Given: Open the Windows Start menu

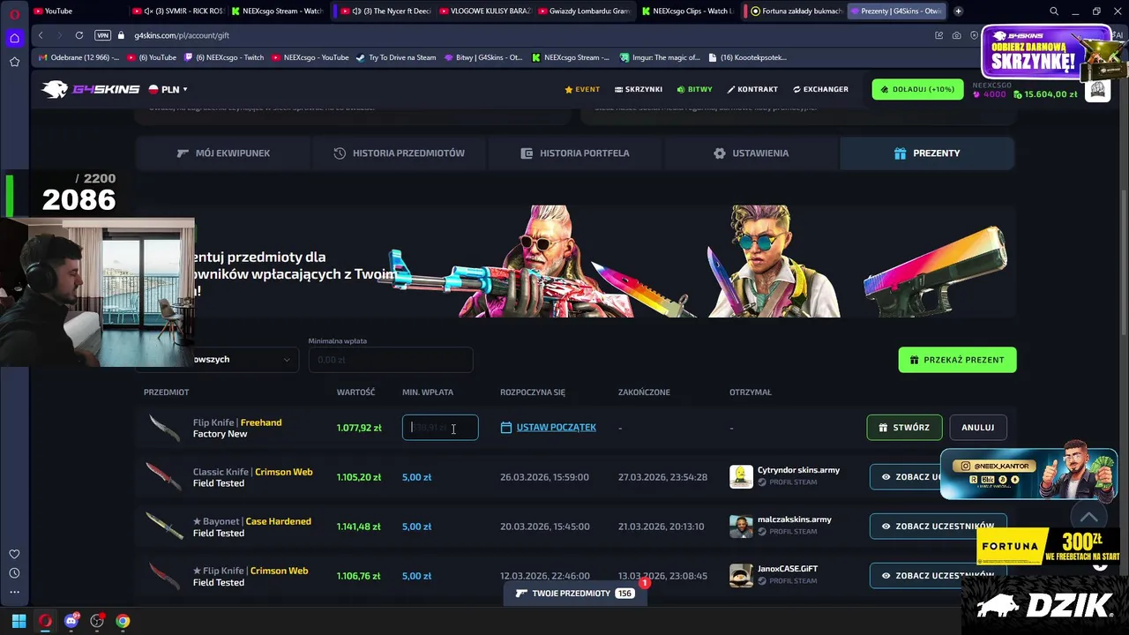Looking at the screenshot, I should (19, 621).
